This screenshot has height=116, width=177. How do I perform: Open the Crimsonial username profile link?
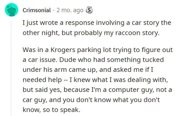coord(37,10)
